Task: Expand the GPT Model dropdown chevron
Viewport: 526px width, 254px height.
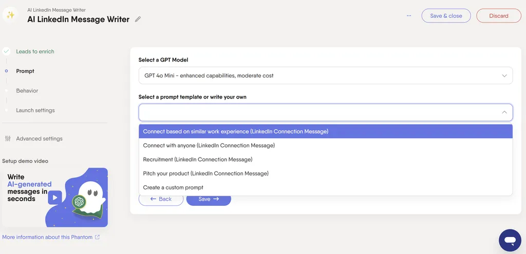Action: pyautogui.click(x=504, y=76)
